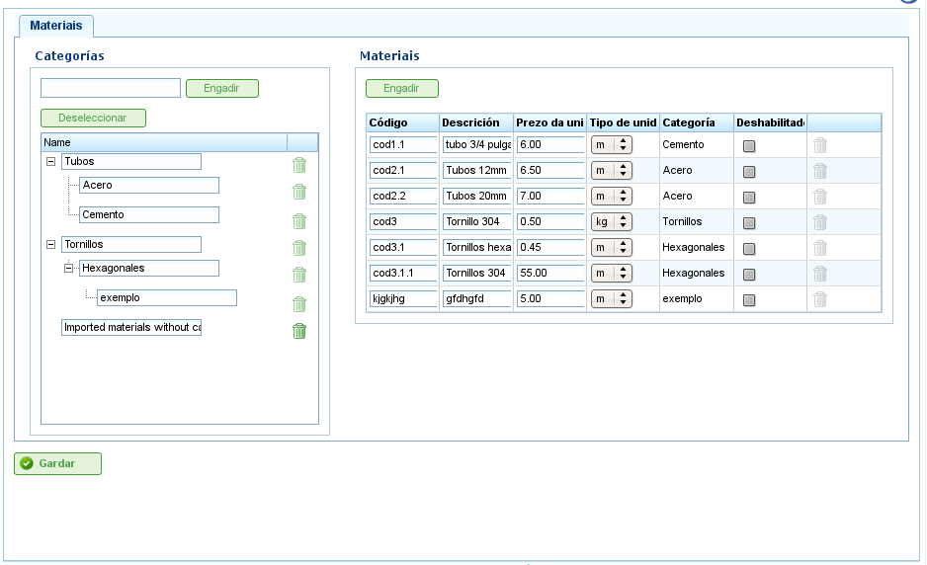Collapse the Hexagonales tree node
Screen dimensions: 927x565
coord(68,268)
